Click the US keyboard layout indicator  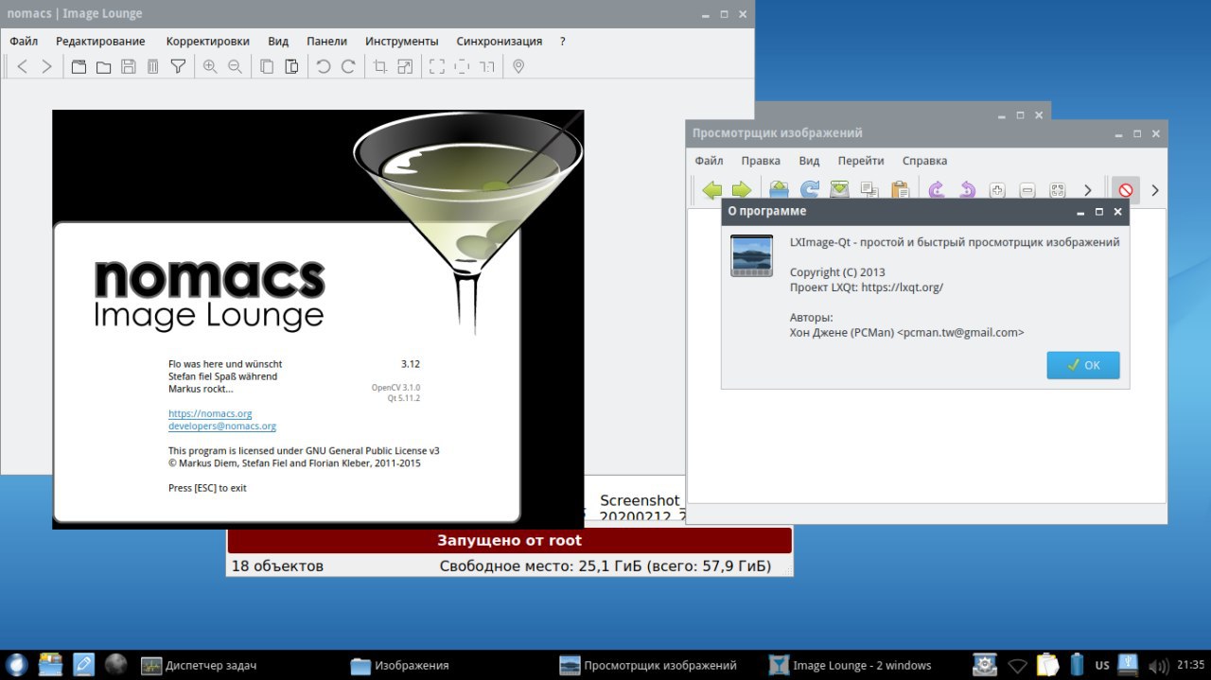(1102, 666)
